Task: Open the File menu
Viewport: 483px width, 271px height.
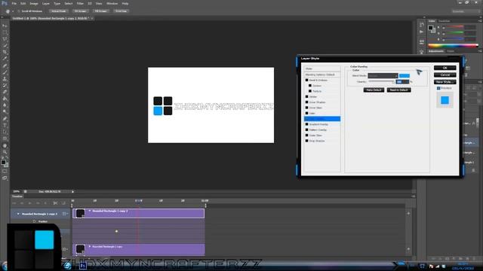Action: 14,3
